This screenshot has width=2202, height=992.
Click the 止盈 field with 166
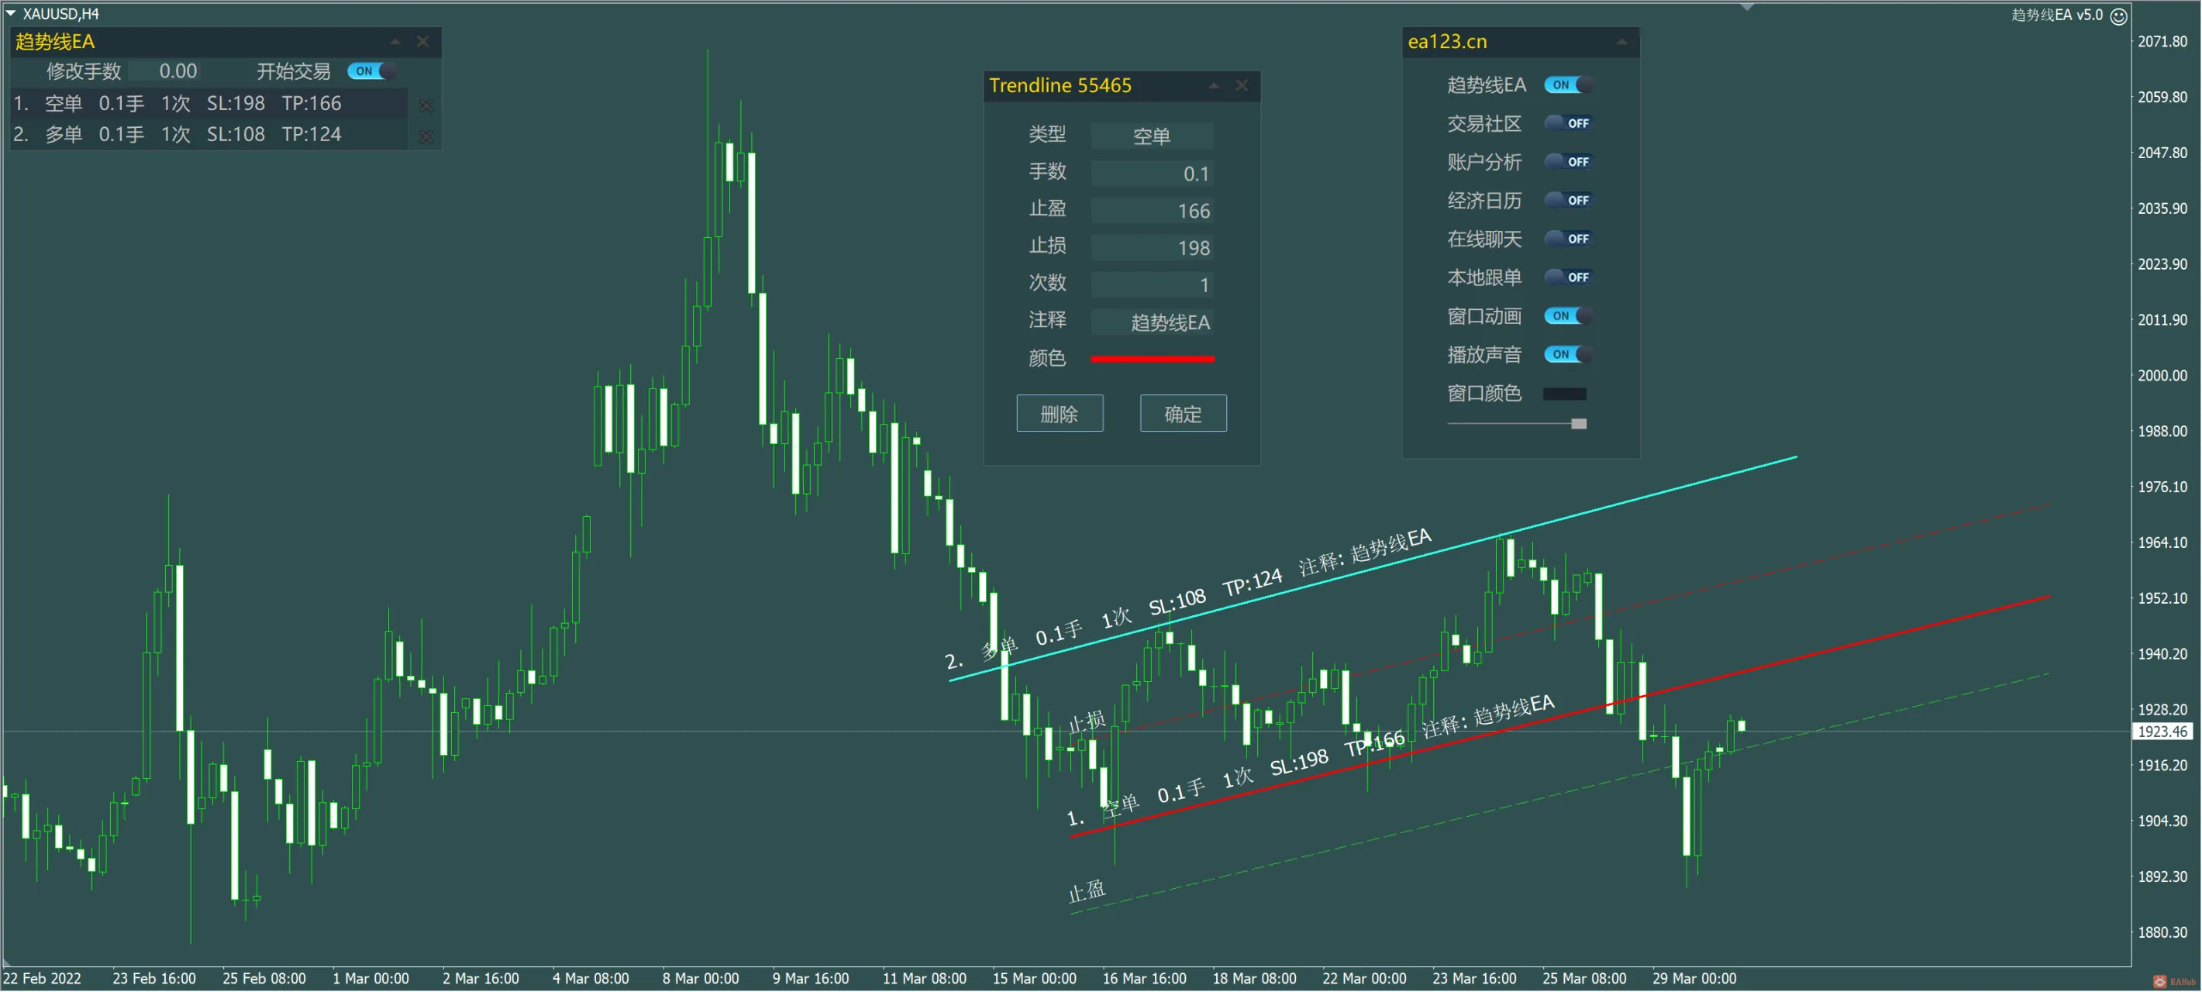1153,210
